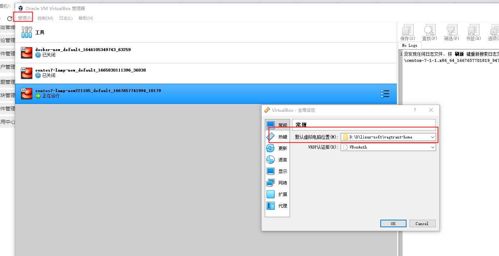Open the 显示 display settings category
Image resolution: width=499 pixels, height=256 pixels.
(277, 171)
